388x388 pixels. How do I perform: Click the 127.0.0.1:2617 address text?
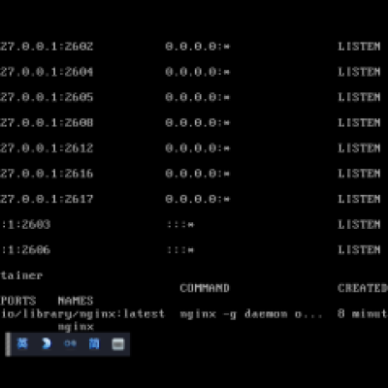(47, 199)
